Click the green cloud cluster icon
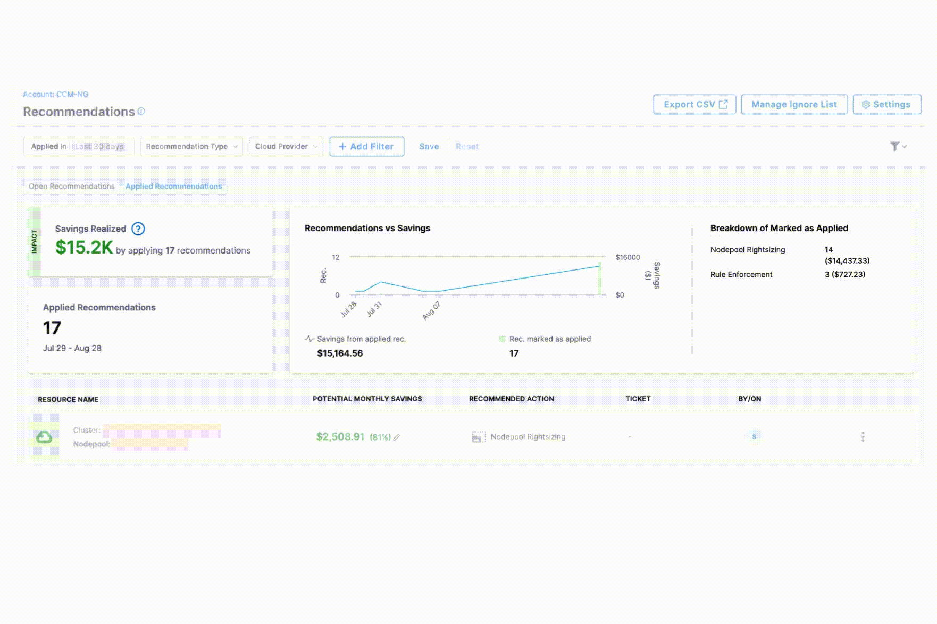The width and height of the screenshot is (937, 624). 44,437
